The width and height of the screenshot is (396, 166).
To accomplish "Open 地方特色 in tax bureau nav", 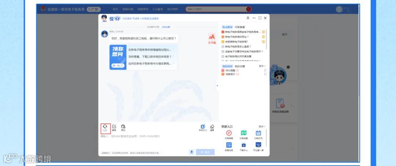I will tap(172, 9).
